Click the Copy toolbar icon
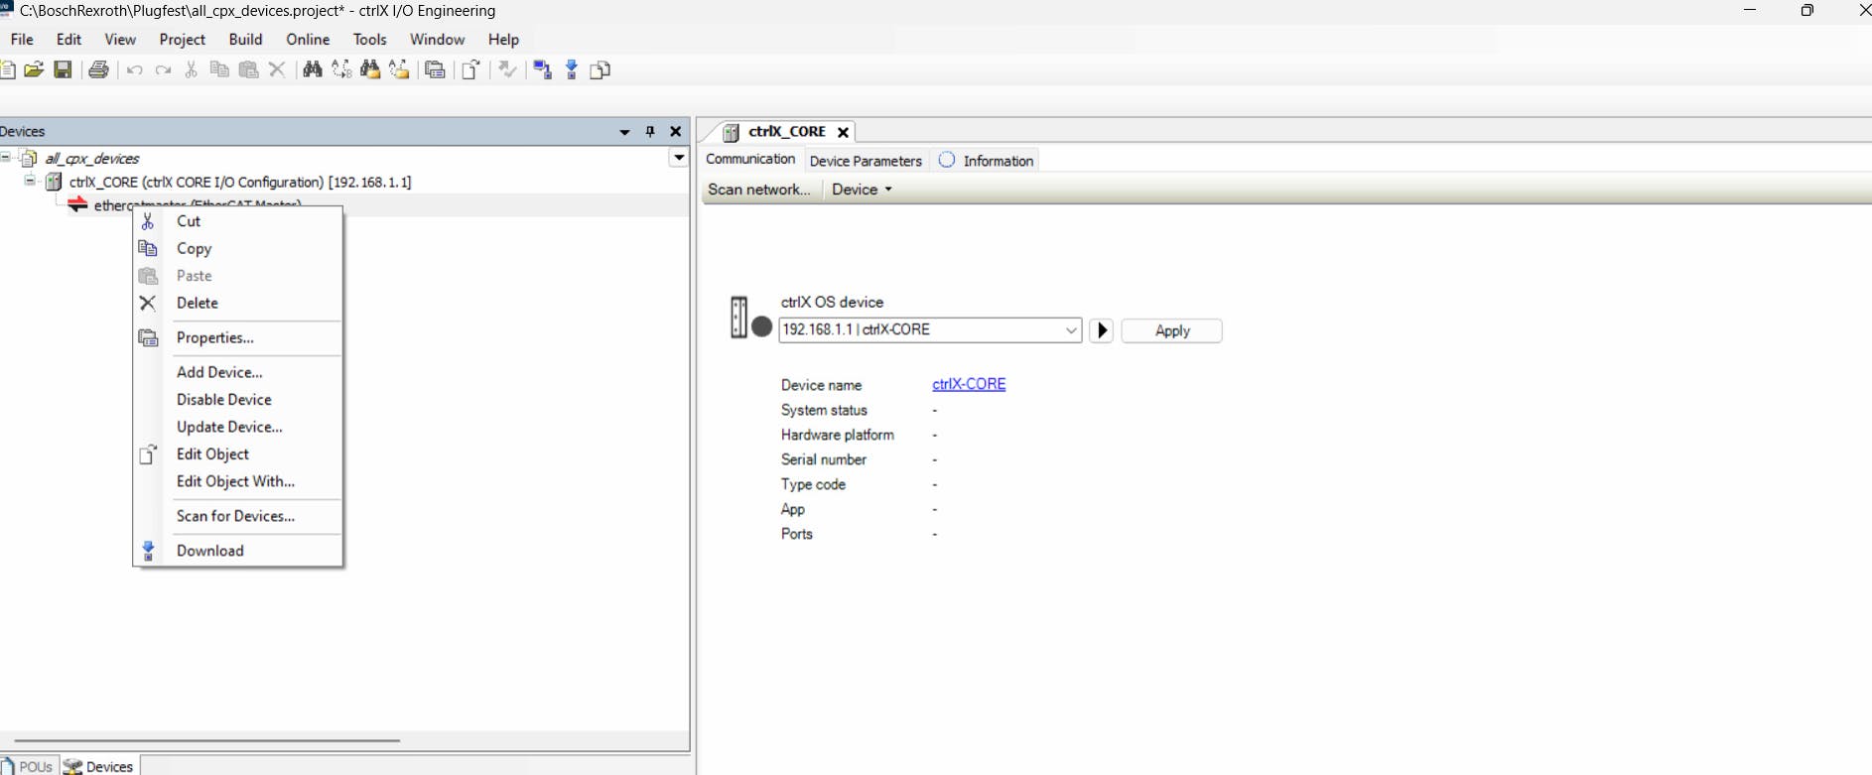 coord(219,69)
